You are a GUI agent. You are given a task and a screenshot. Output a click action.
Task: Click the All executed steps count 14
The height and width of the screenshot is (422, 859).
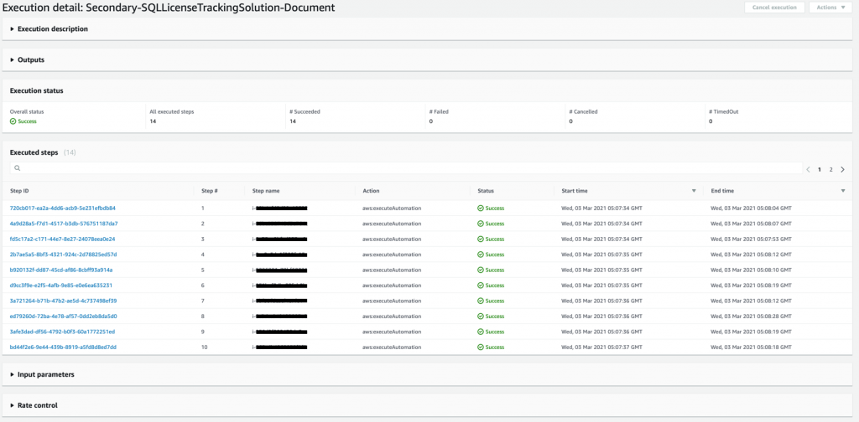click(x=153, y=121)
